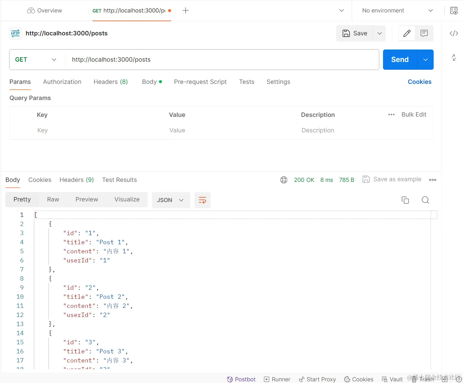The height and width of the screenshot is (383, 463).
Task: Click the pencil edit icon
Action: [407, 33]
